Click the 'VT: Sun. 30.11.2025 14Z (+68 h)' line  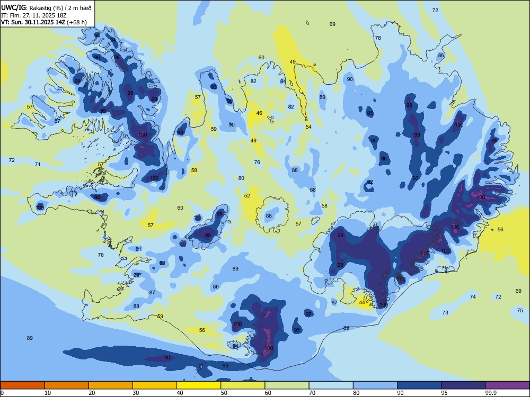(x=44, y=22)
